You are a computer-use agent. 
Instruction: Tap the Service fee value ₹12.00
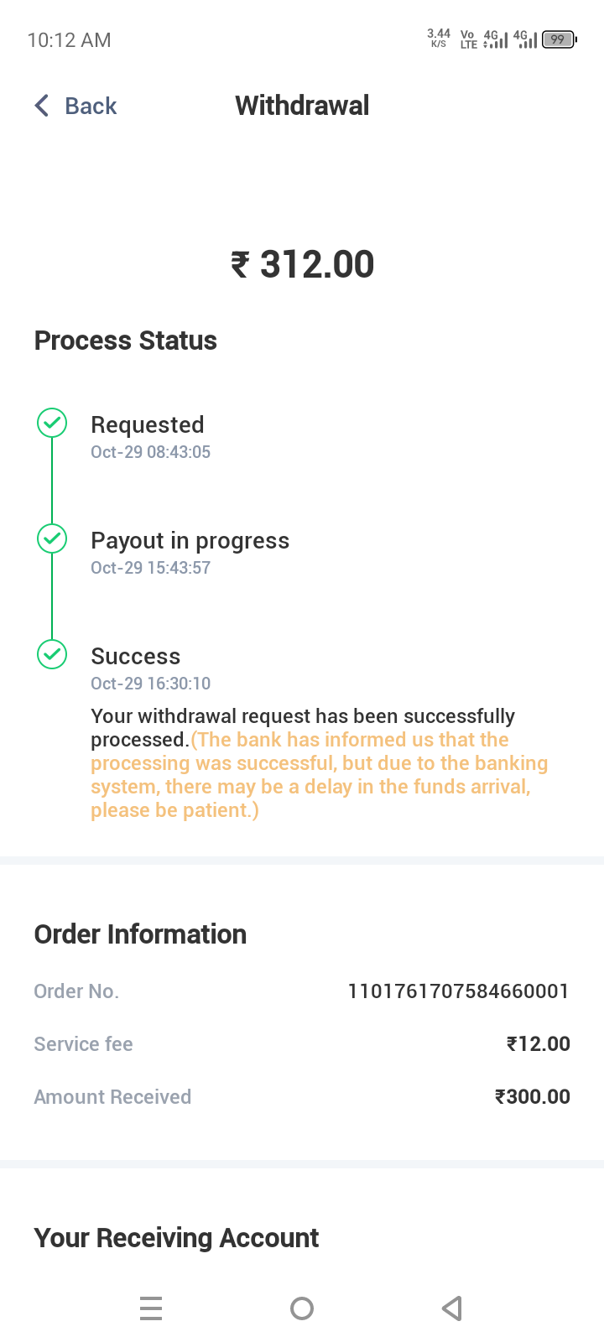(538, 1043)
